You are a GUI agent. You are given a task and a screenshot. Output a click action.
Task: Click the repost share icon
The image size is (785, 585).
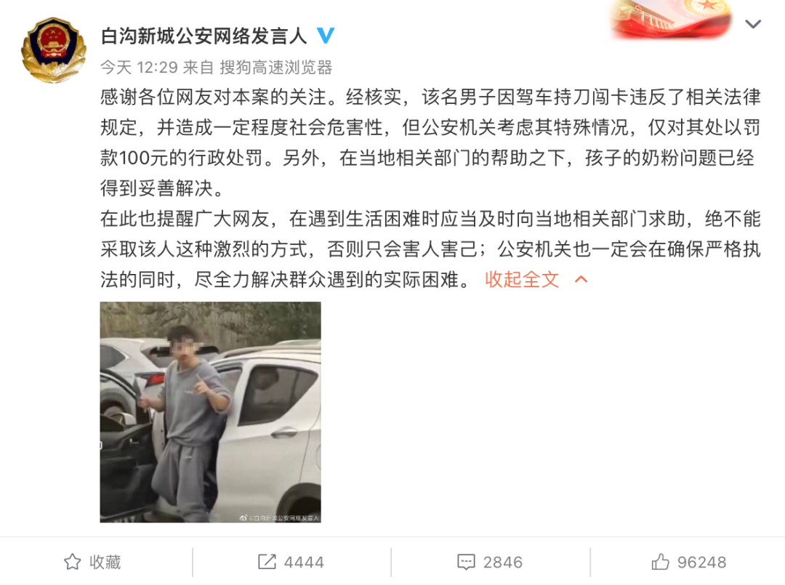click(x=267, y=562)
